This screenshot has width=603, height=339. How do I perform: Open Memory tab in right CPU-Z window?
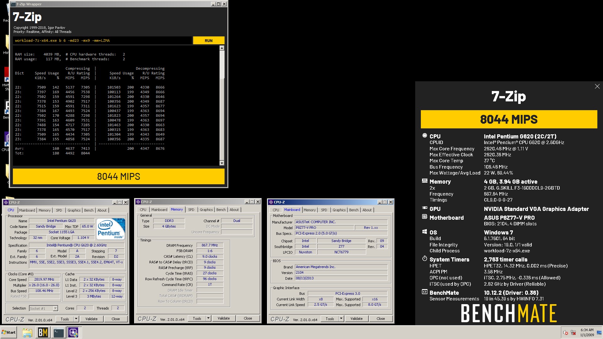pos(310,210)
